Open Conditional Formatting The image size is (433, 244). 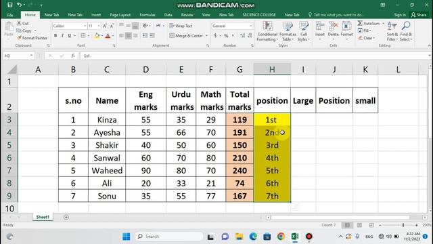point(267,31)
